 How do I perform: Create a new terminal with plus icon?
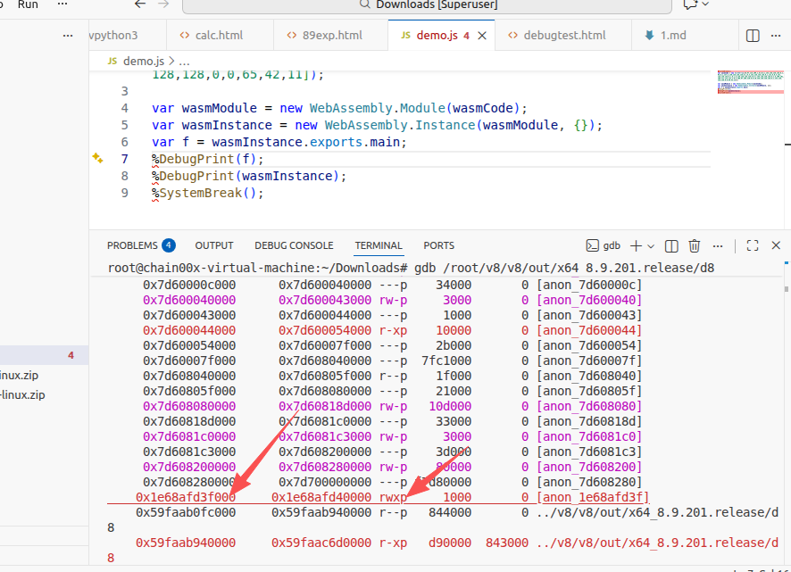(x=636, y=245)
